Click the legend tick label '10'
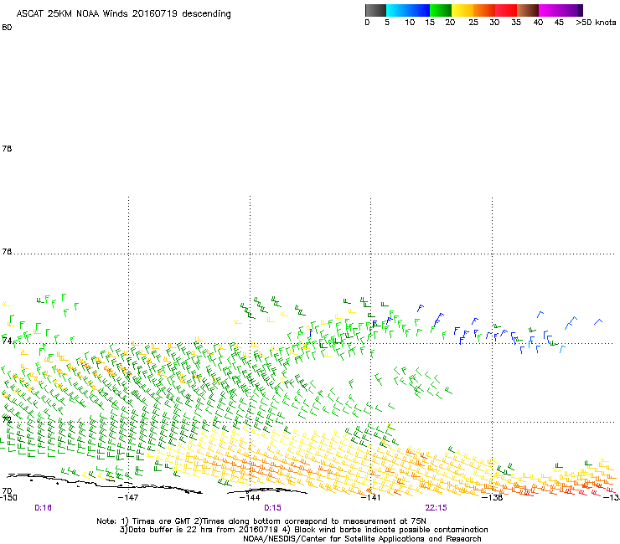 410,23
